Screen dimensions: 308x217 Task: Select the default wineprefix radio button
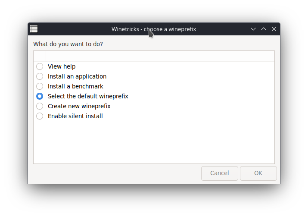(40, 96)
